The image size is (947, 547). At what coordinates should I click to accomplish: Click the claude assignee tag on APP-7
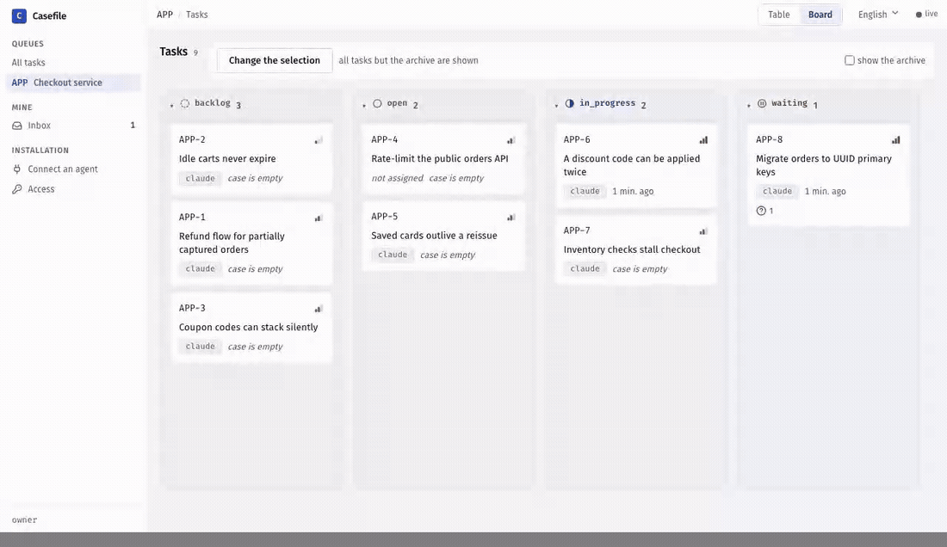point(585,269)
